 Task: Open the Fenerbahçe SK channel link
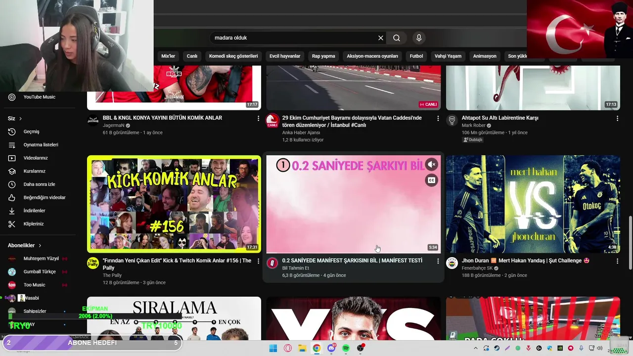tap(477, 268)
